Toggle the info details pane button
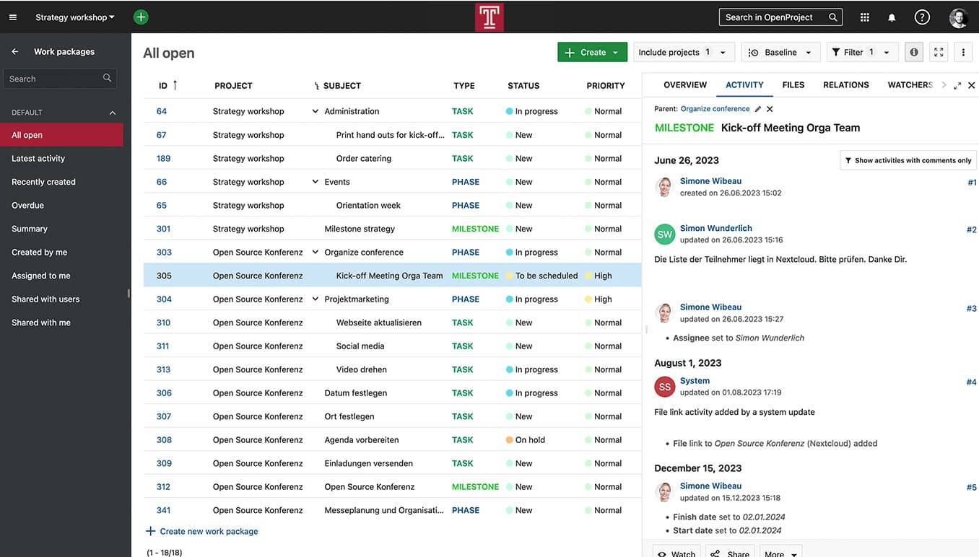The width and height of the screenshot is (979, 557). (914, 52)
